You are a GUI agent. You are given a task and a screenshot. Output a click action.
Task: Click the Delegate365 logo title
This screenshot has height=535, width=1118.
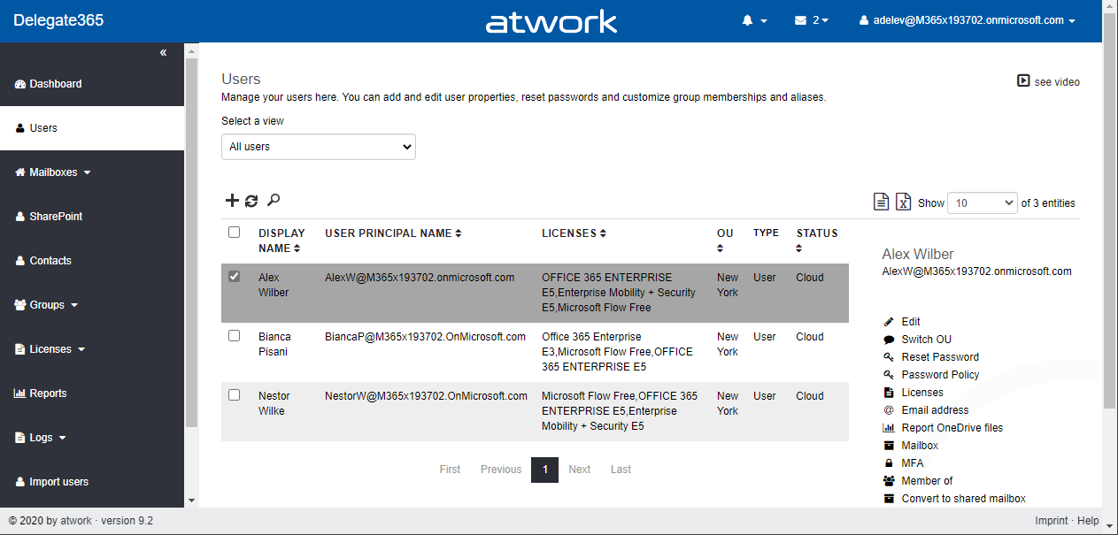point(58,20)
